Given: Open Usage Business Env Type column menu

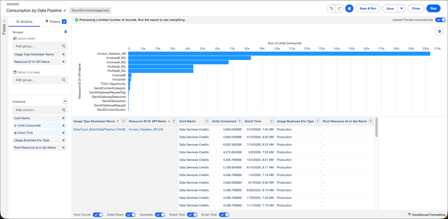Looking at the screenshot, I should point(318,121).
